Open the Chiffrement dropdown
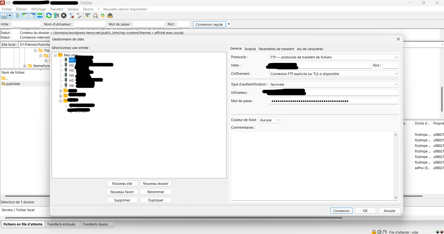The height and width of the screenshot is (234, 444). (334, 74)
